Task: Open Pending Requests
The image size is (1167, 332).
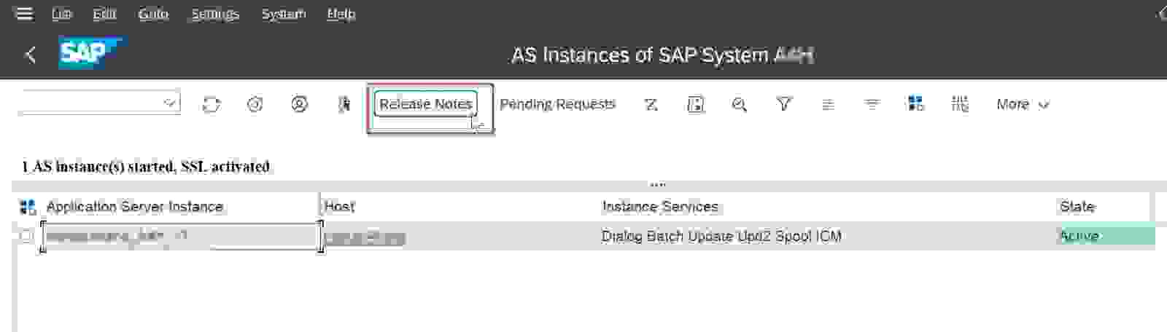Action: 557,104
